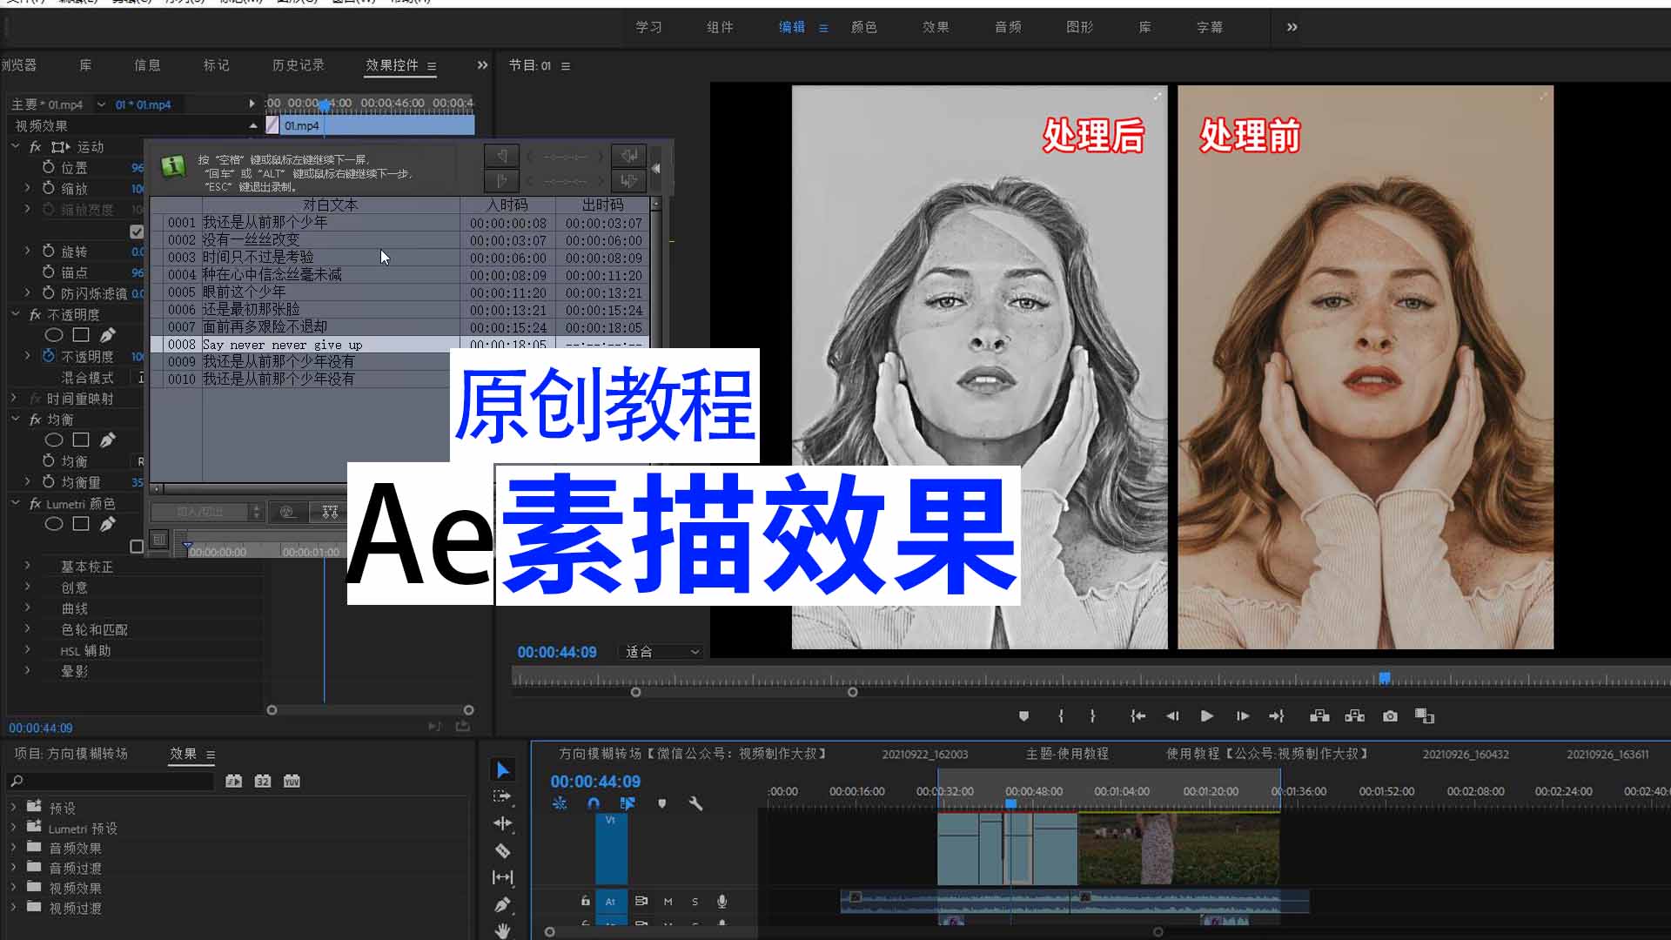Viewport: 1671px width, 940px height.
Task: Select the 主题-使用教程 sequence tab
Action: [1067, 754]
